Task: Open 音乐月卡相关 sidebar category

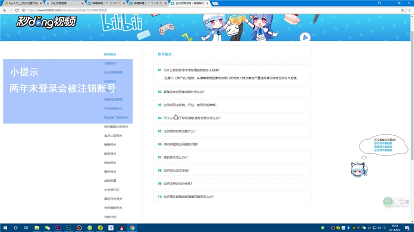Action: point(113,199)
